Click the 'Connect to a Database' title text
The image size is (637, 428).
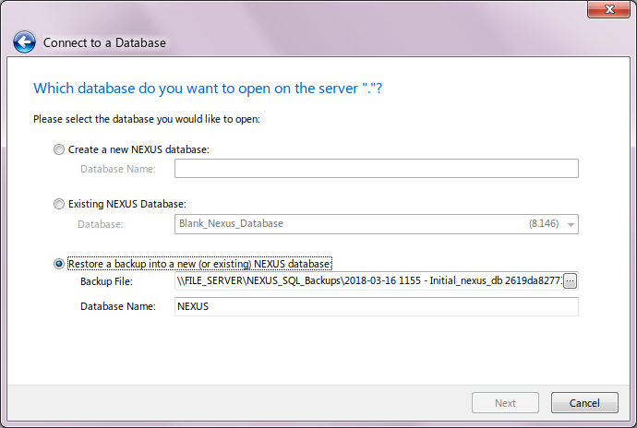104,42
